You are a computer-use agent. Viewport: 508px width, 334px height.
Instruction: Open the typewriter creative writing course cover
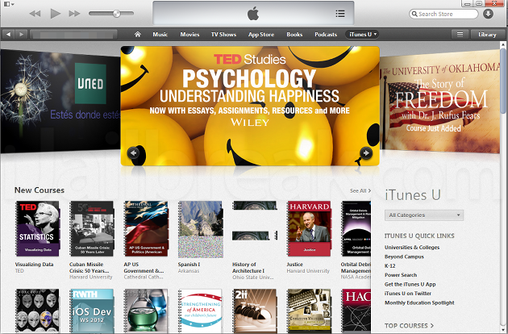point(309,311)
